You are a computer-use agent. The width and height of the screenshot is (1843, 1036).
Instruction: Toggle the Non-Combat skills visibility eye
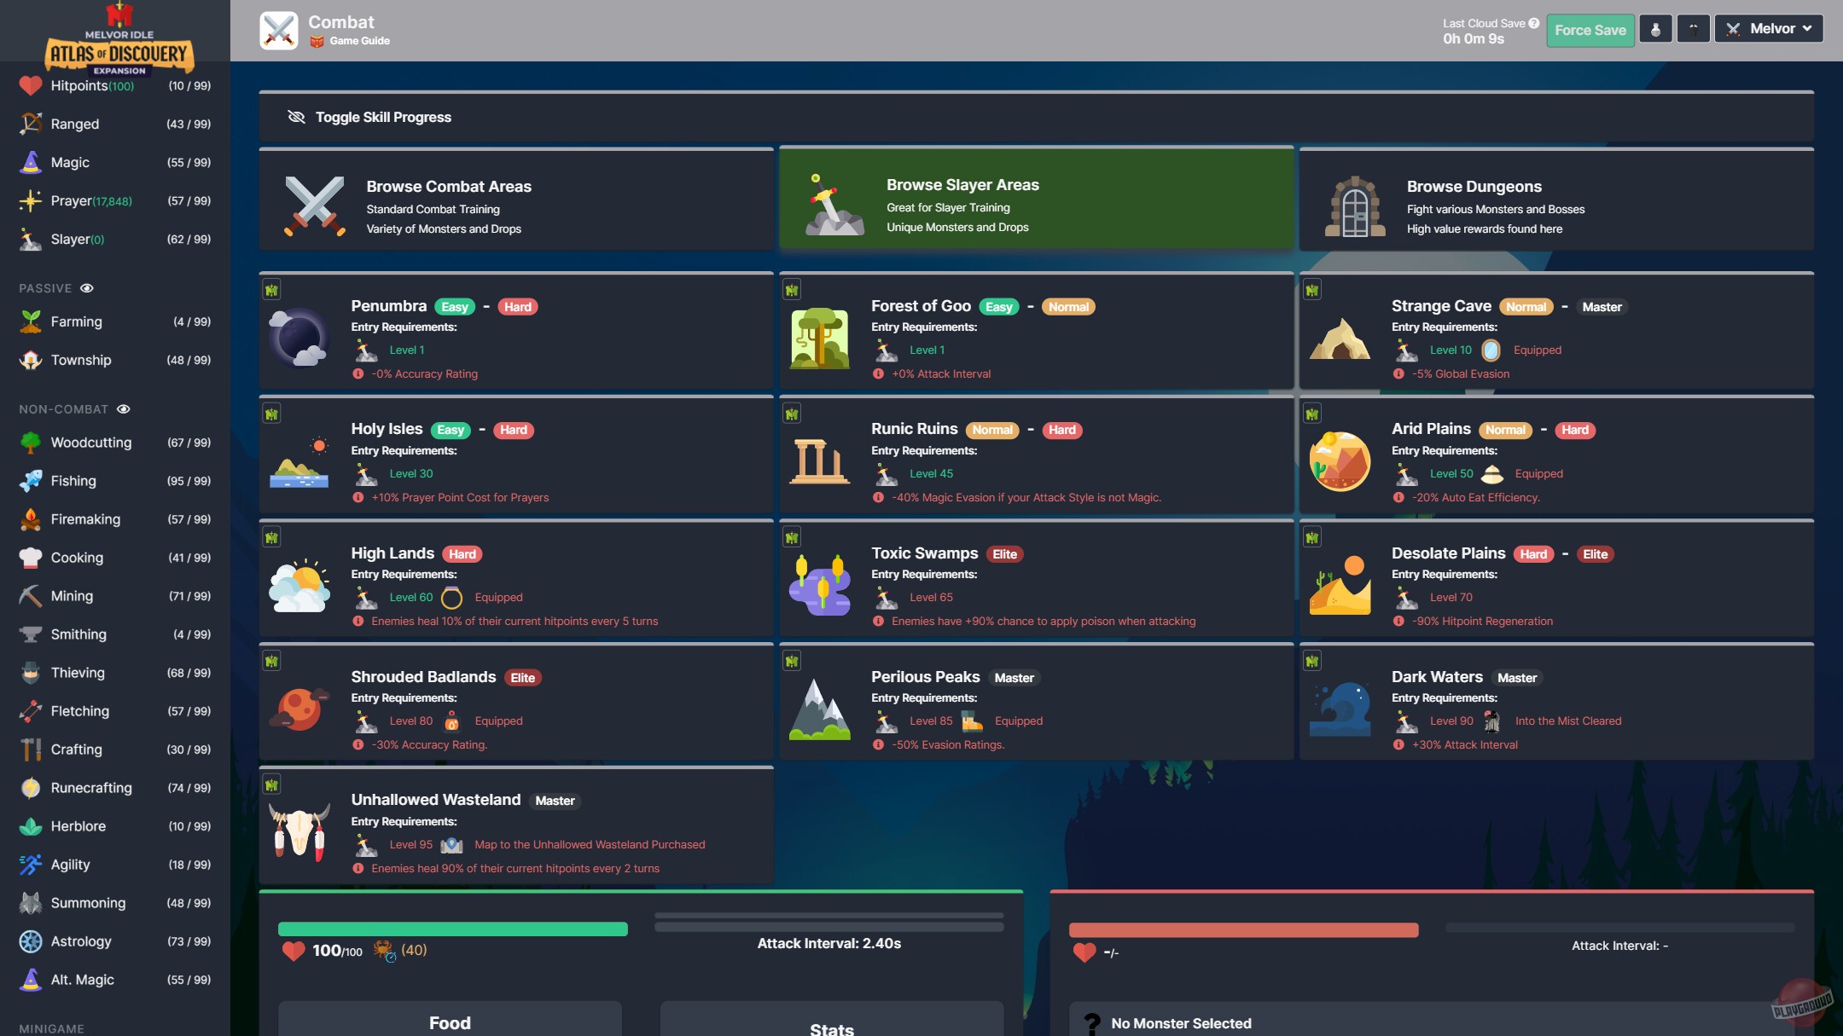(x=125, y=409)
